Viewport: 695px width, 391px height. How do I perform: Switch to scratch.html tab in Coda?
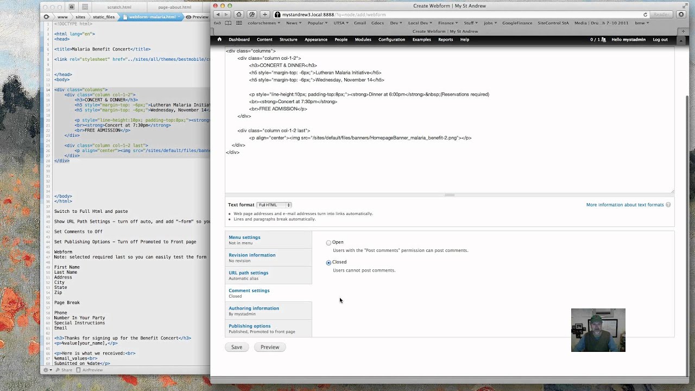pyautogui.click(x=119, y=7)
